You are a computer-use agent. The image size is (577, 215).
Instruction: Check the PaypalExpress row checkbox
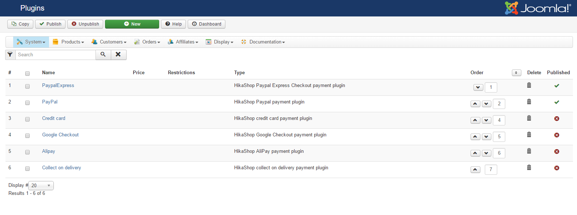27,86
